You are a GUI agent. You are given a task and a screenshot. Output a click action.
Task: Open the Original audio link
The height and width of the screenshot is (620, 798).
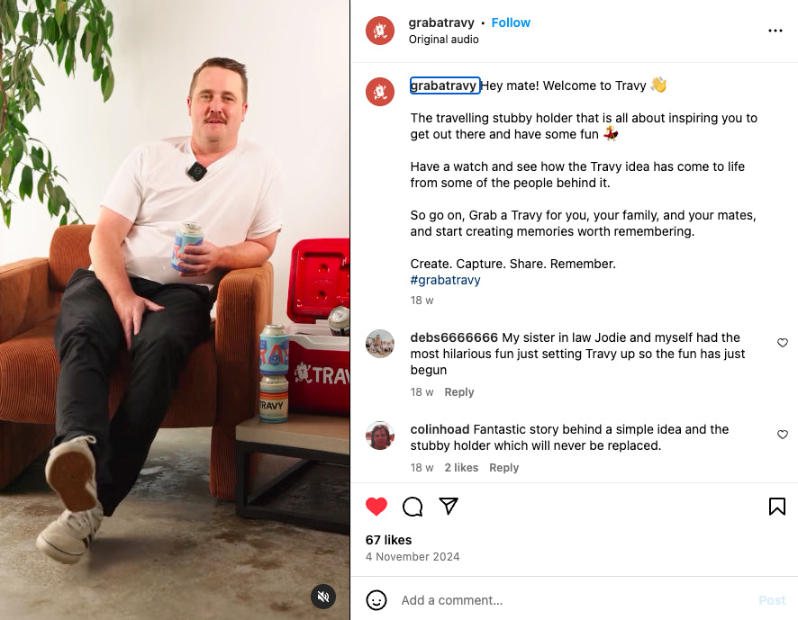pyautogui.click(x=443, y=40)
